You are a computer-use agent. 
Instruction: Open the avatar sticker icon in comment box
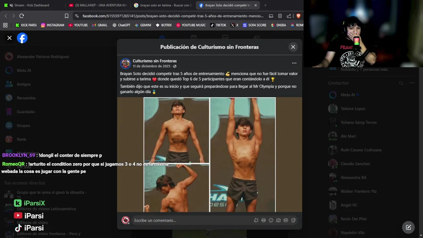pos(263,220)
